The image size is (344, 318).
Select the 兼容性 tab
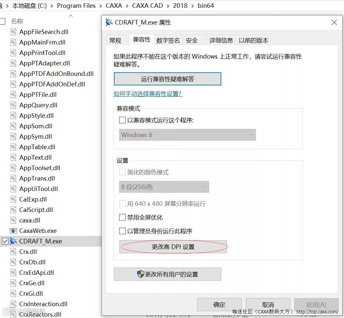[142, 40]
